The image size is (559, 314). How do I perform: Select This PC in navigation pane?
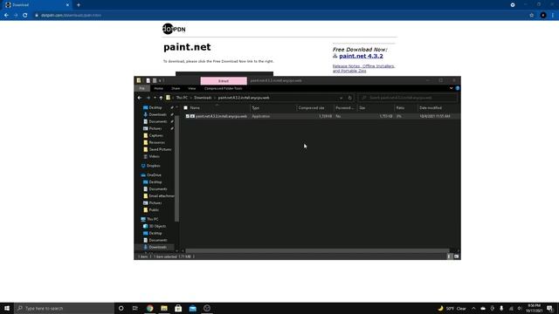coord(153,219)
